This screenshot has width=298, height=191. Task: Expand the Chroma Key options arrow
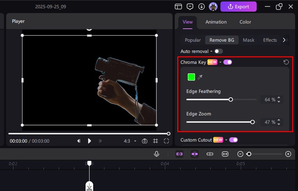[220, 62]
